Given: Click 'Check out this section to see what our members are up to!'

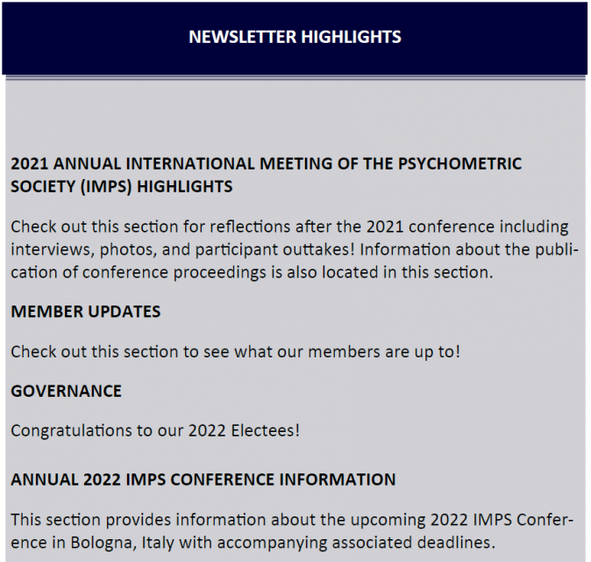Looking at the screenshot, I should coord(236,352).
